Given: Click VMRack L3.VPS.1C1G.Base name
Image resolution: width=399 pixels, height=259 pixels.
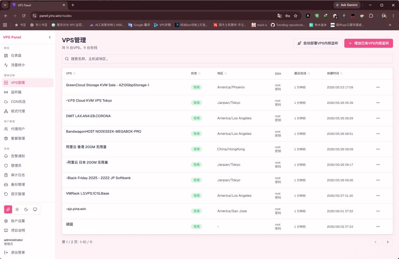Looking at the screenshot, I should 88,193.
